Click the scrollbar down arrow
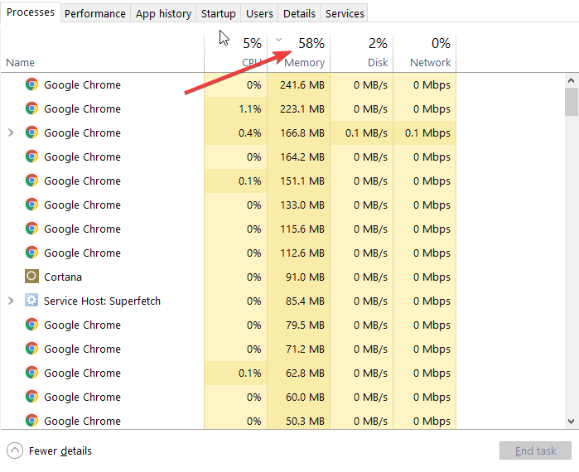 571,421
